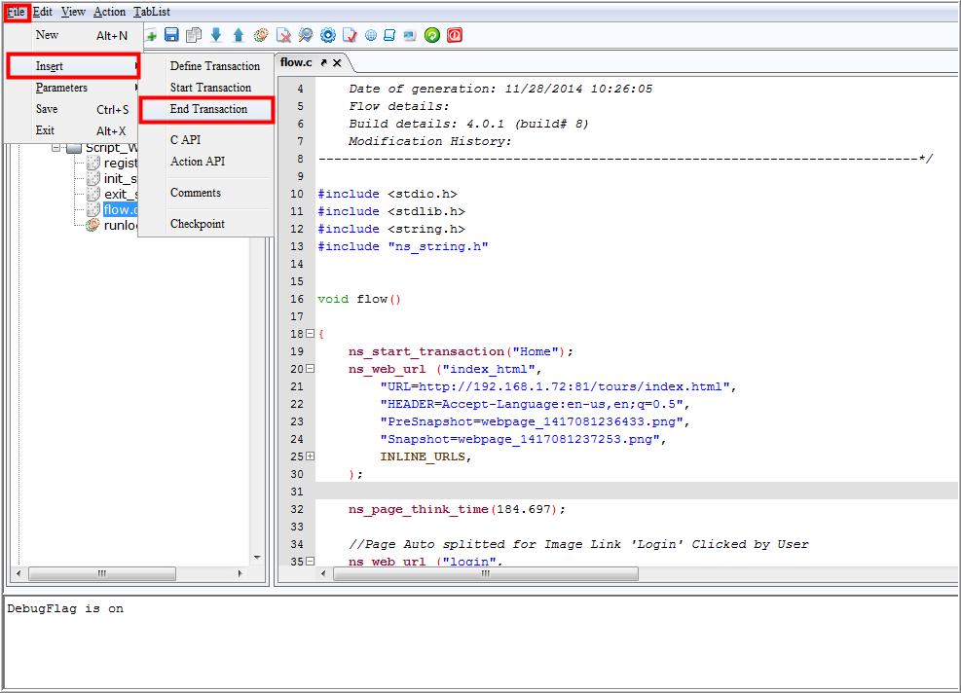
Task: Collapse the Script_W folder tree node
Action: (x=55, y=148)
